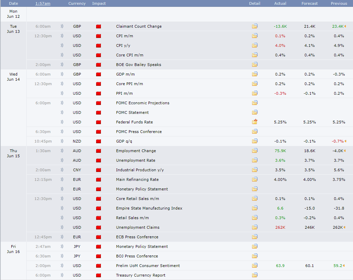Open the FOMC Economic Projections event name

pyautogui.click(x=143, y=103)
